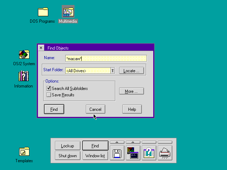Open Help in Find Objects dialog
Viewport: 227px width, 170px height.
pyautogui.click(x=132, y=109)
